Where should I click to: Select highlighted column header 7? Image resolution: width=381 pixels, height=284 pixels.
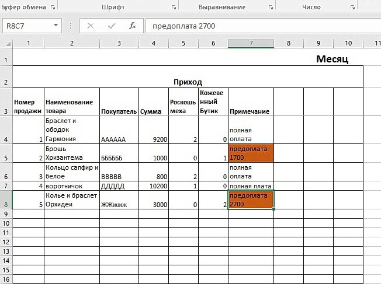tap(251, 43)
